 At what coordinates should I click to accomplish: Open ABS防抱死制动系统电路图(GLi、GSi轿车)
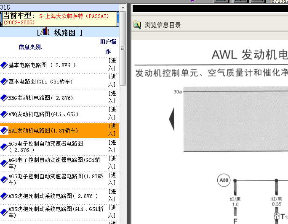click(x=56, y=212)
